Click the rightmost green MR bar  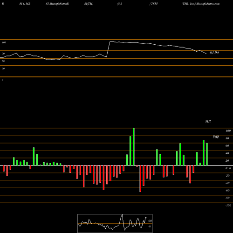[x=207, y=154]
